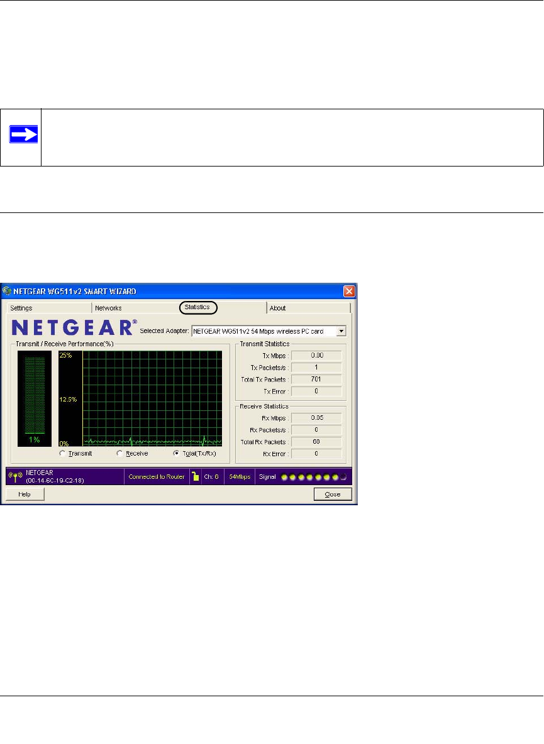Click the NETGEAR network name in status bar
Image resolution: width=544 pixels, height=744 pixels.
[40, 473]
